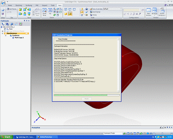Viewport: 173px width, 139px height.
Task: Open the View Overrides Default dropdown
Action: [x=121, y=9]
